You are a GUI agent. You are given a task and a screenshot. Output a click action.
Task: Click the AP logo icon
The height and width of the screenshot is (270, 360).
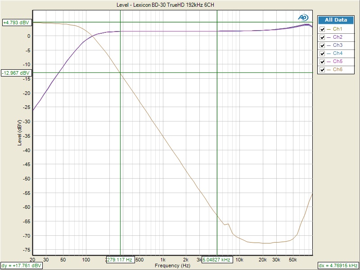tap(303, 17)
